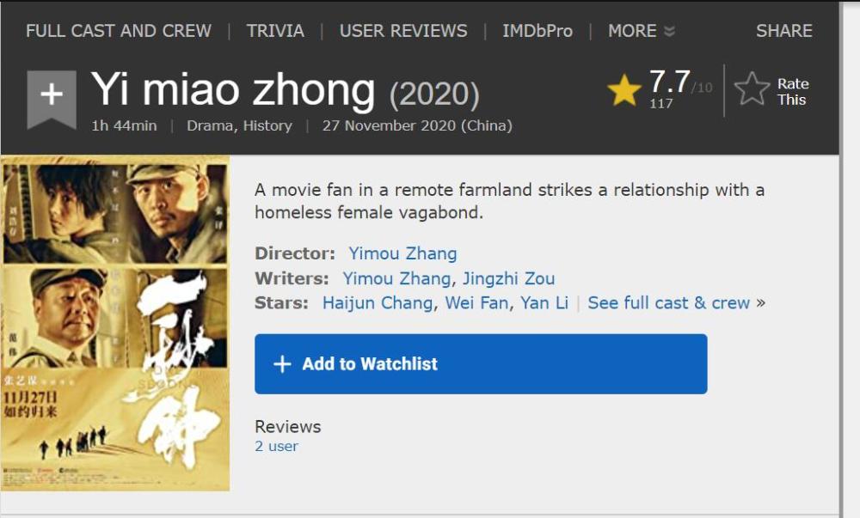Viewport: 860px width, 518px height.
Task: Open Wei Fan's actor page
Action: pyautogui.click(x=476, y=302)
